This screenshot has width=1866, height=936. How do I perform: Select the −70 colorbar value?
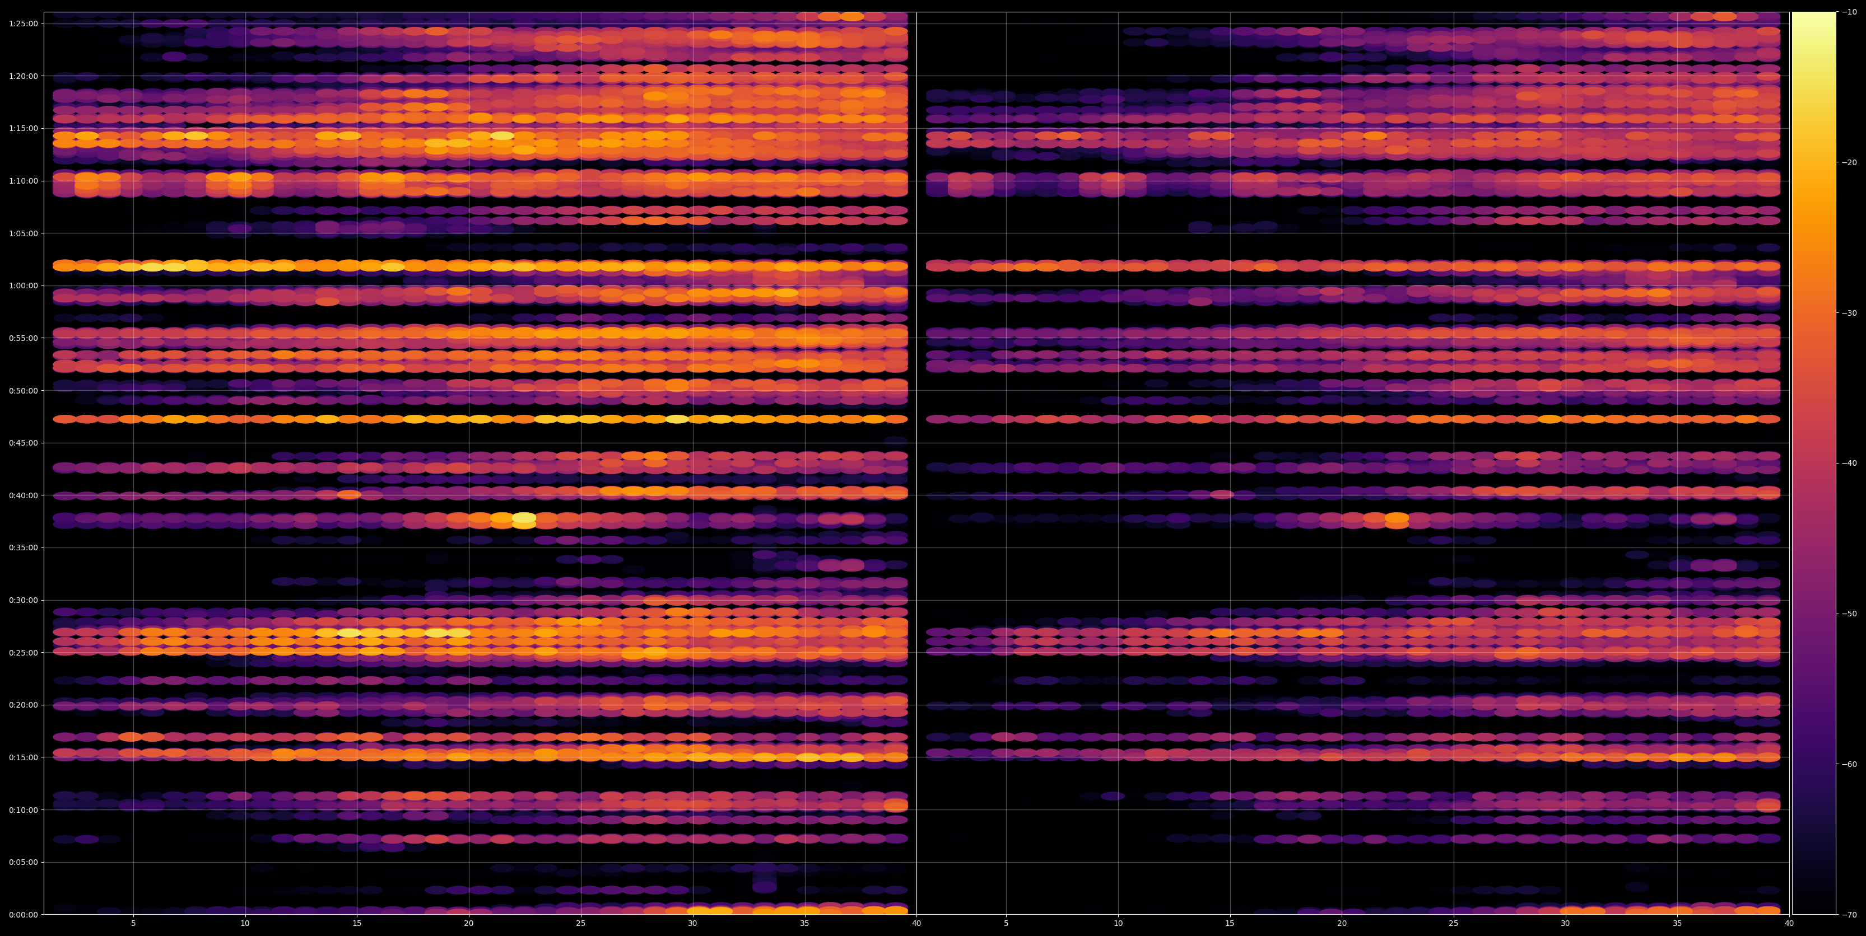pos(1849,914)
